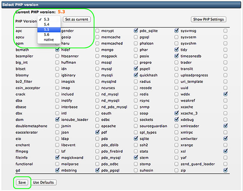Uncheck the gd extension checkbox

point(57,170)
